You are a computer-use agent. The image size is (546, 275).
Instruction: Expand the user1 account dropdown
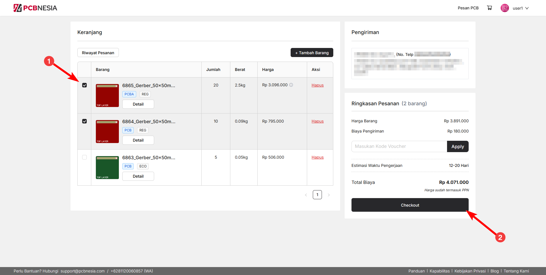pos(521,8)
